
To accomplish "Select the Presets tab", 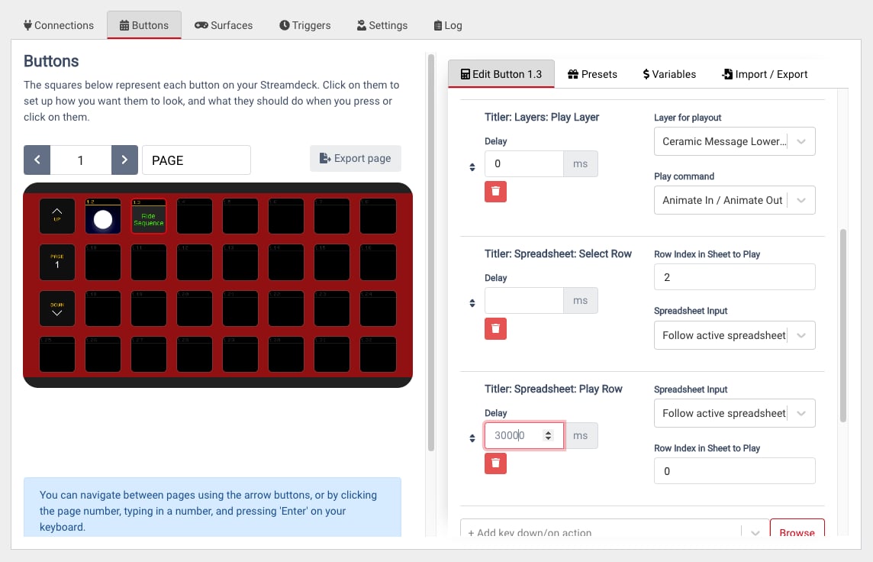I will (592, 74).
